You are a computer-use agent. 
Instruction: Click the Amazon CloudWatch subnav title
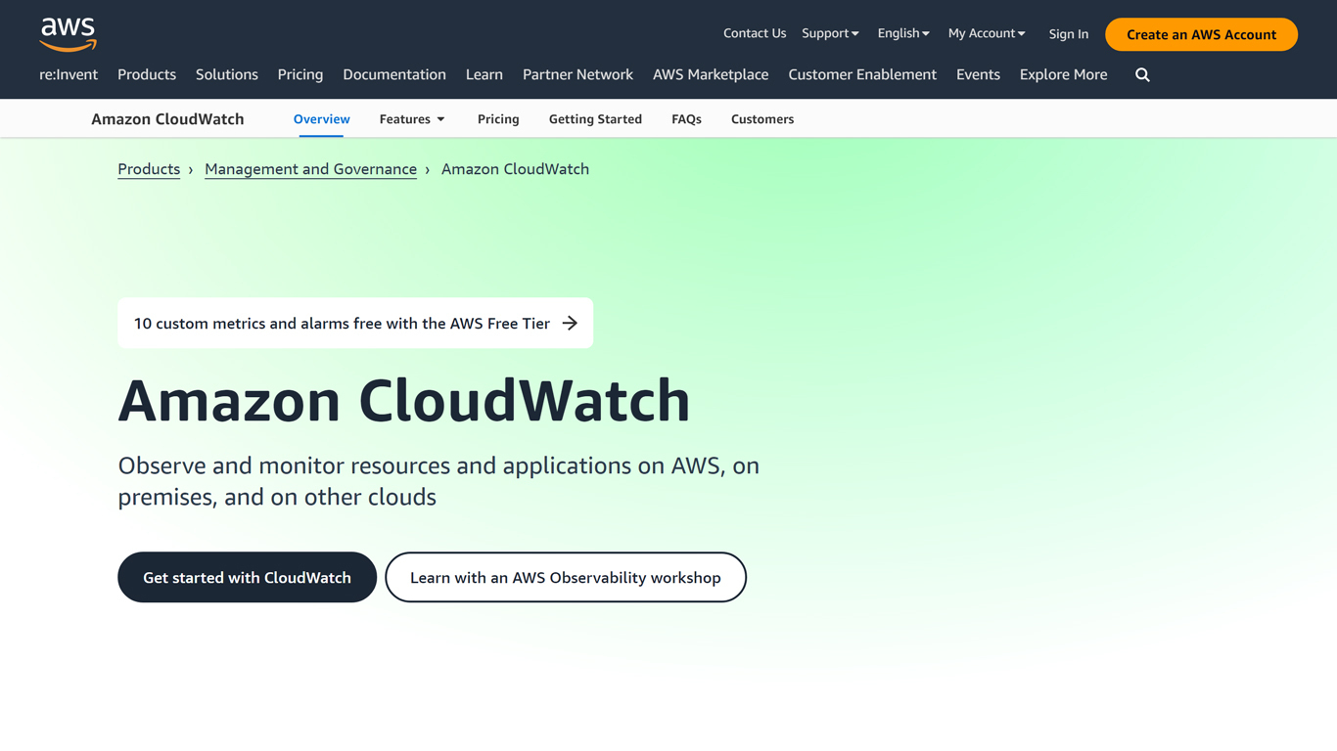[167, 119]
